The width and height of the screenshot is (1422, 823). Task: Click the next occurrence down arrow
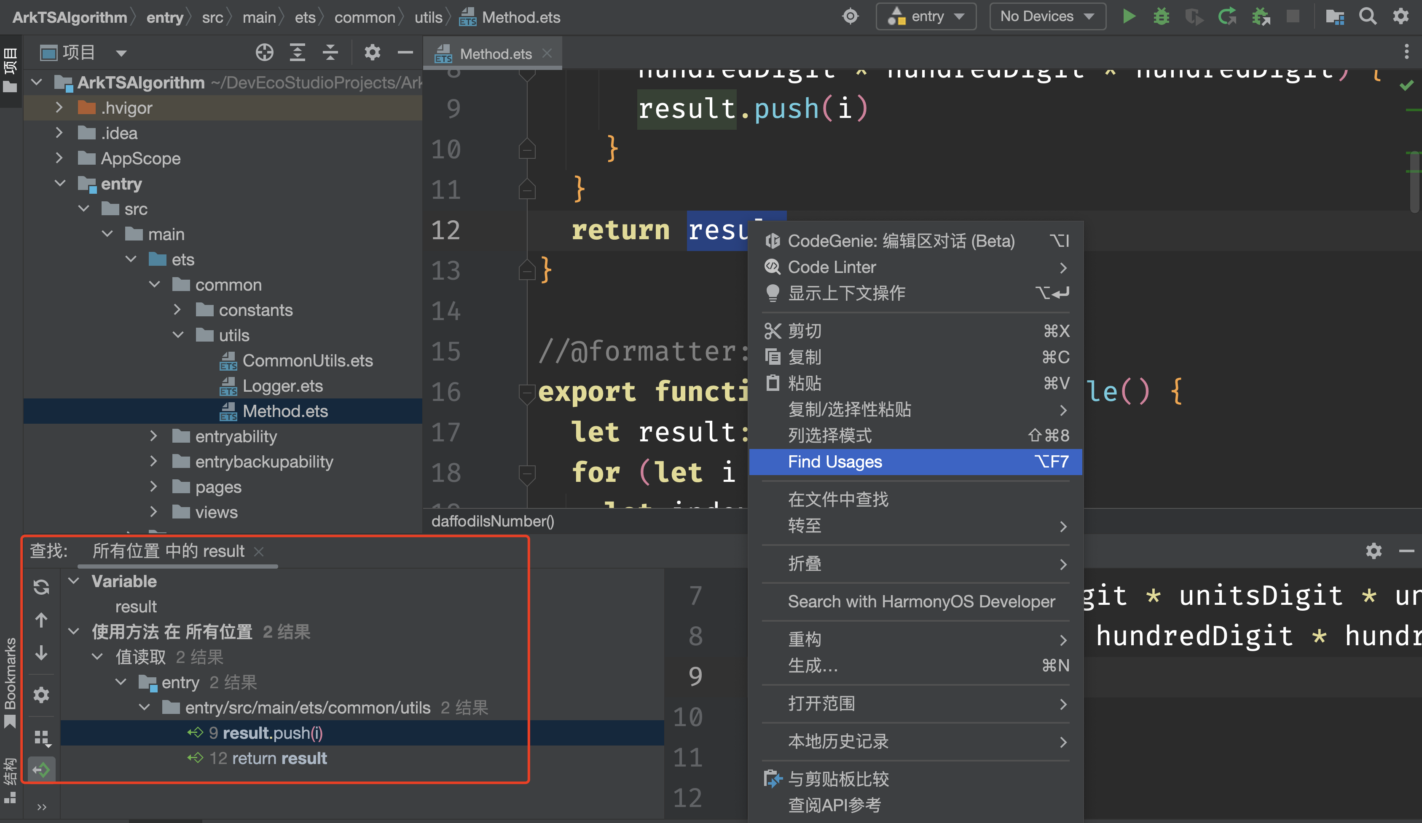point(41,653)
